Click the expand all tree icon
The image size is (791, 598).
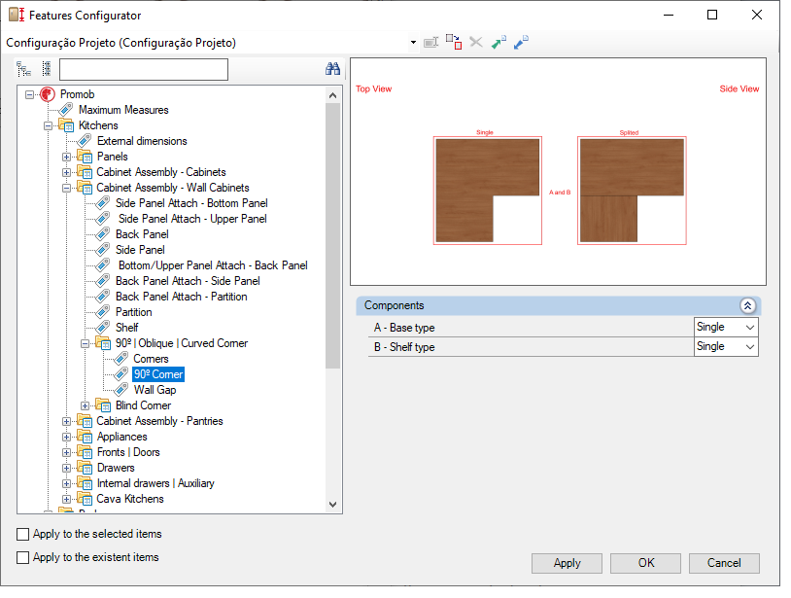click(x=23, y=69)
